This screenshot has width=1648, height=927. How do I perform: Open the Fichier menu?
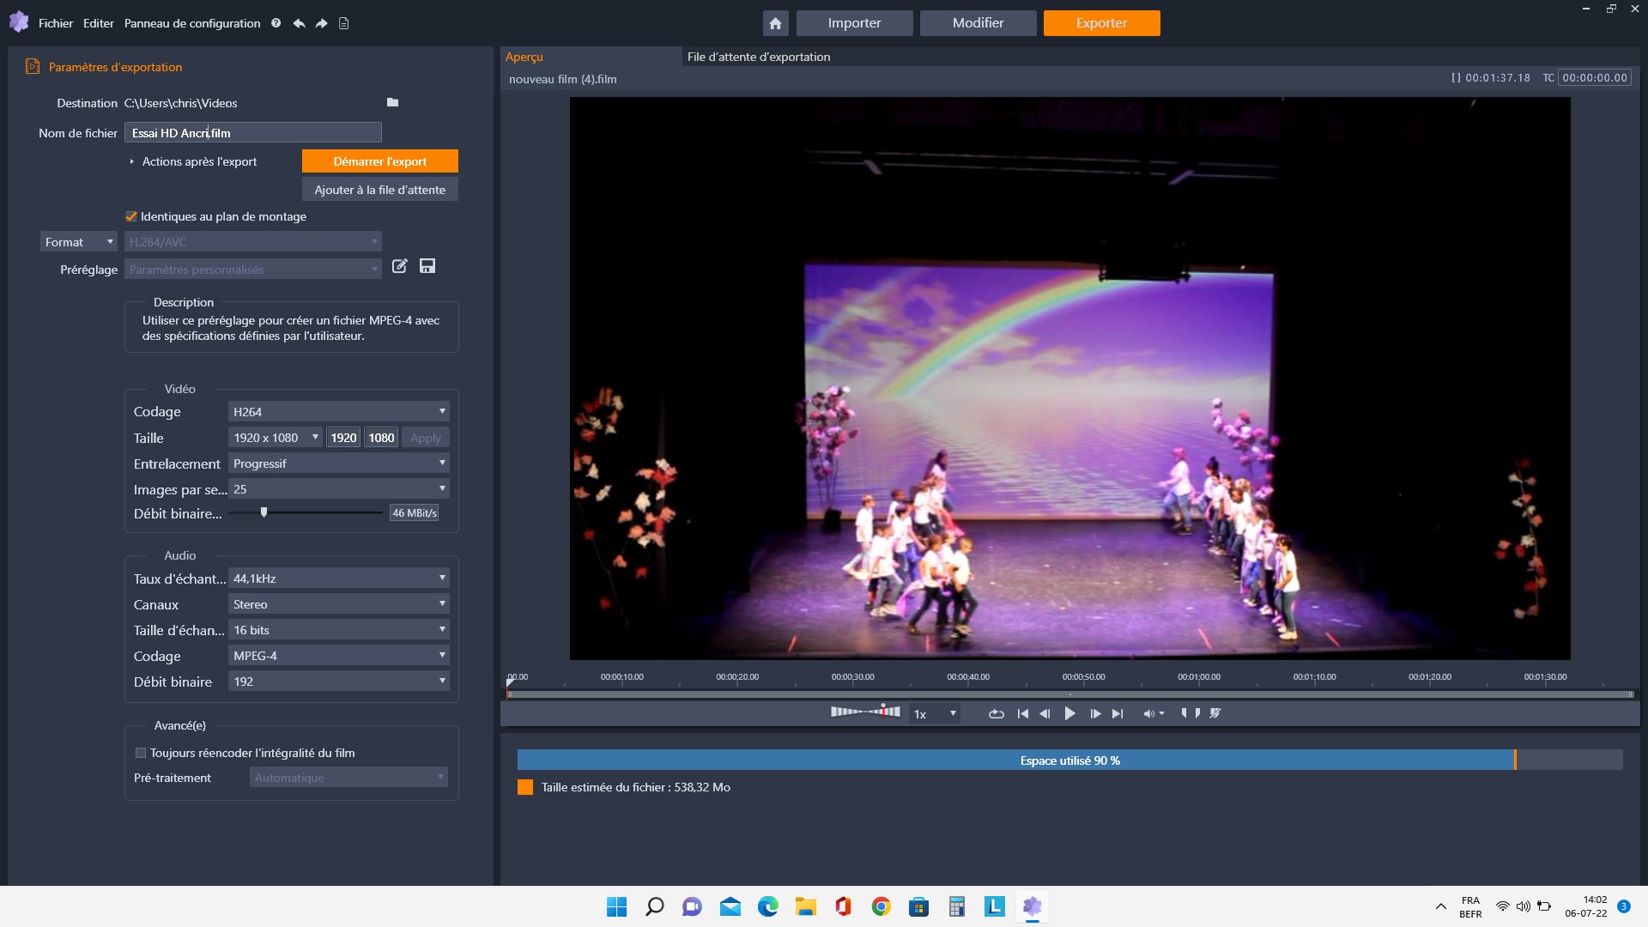[x=55, y=24]
